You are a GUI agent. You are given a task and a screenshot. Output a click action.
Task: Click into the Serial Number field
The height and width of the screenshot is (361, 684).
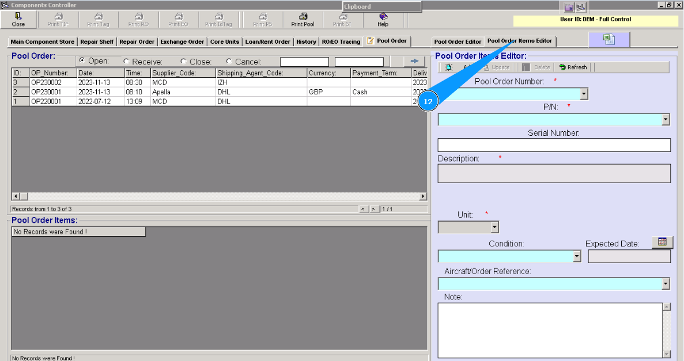(x=554, y=145)
